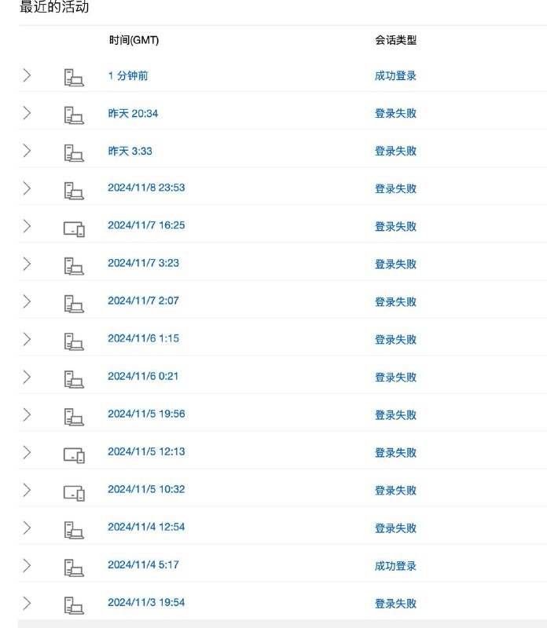Open the 成功登录 link on the first row
The height and width of the screenshot is (628, 547).
[x=393, y=75]
